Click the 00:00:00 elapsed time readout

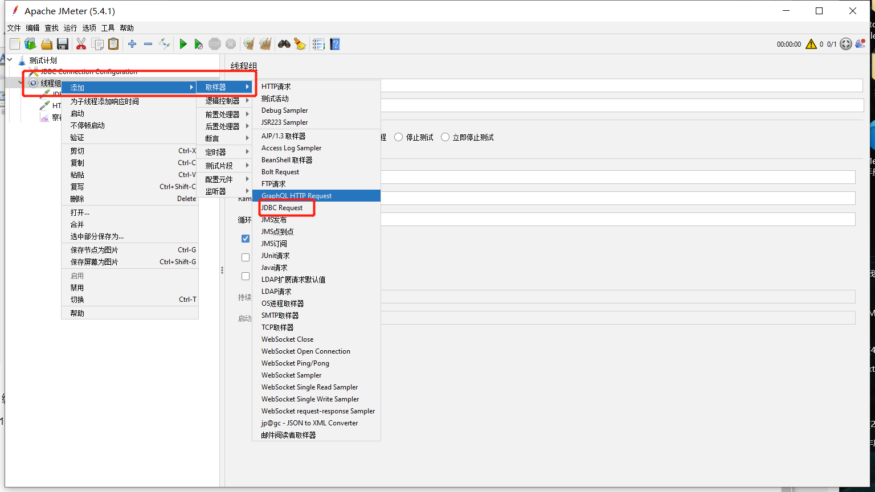click(x=788, y=44)
